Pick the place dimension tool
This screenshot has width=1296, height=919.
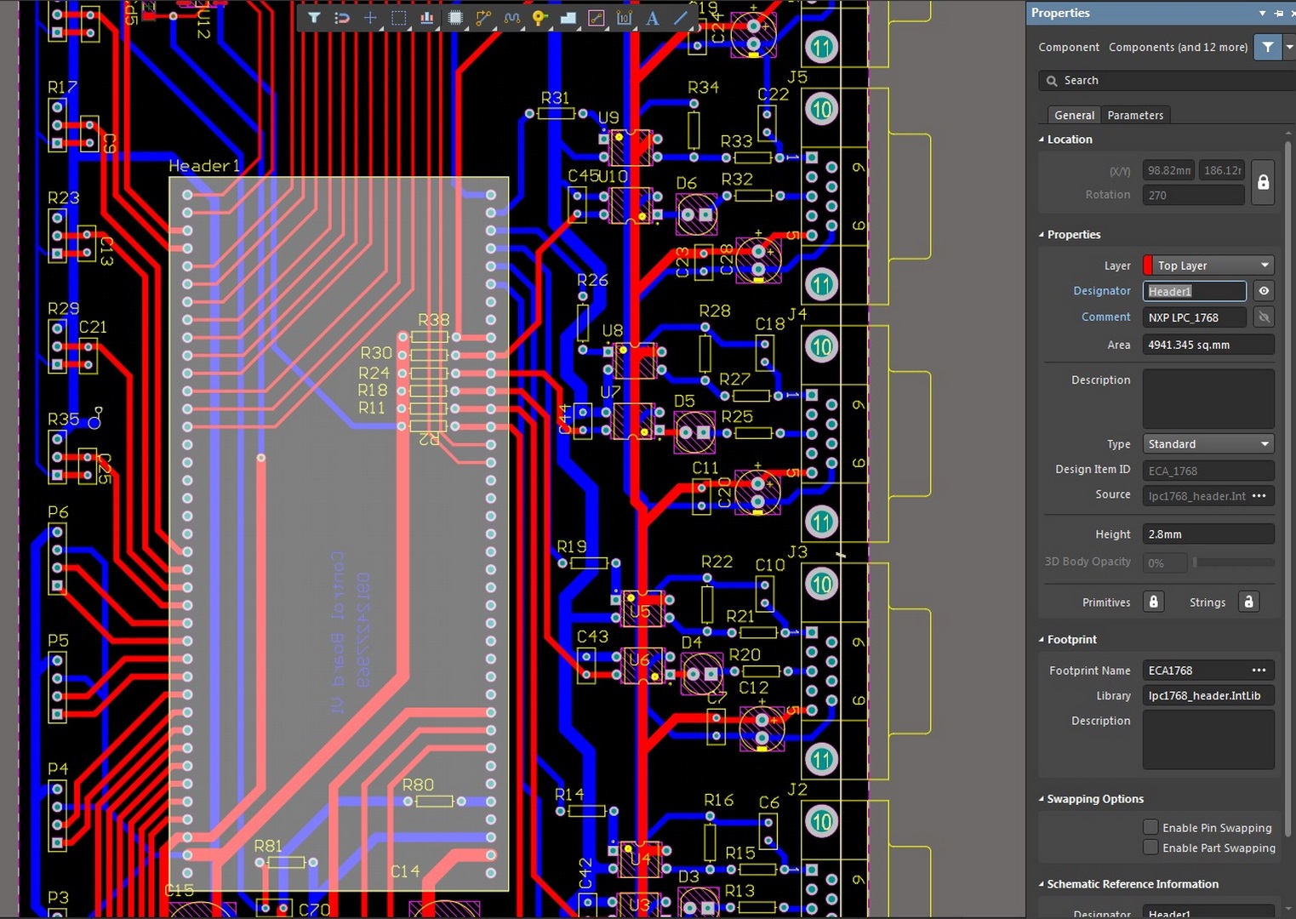coord(625,18)
